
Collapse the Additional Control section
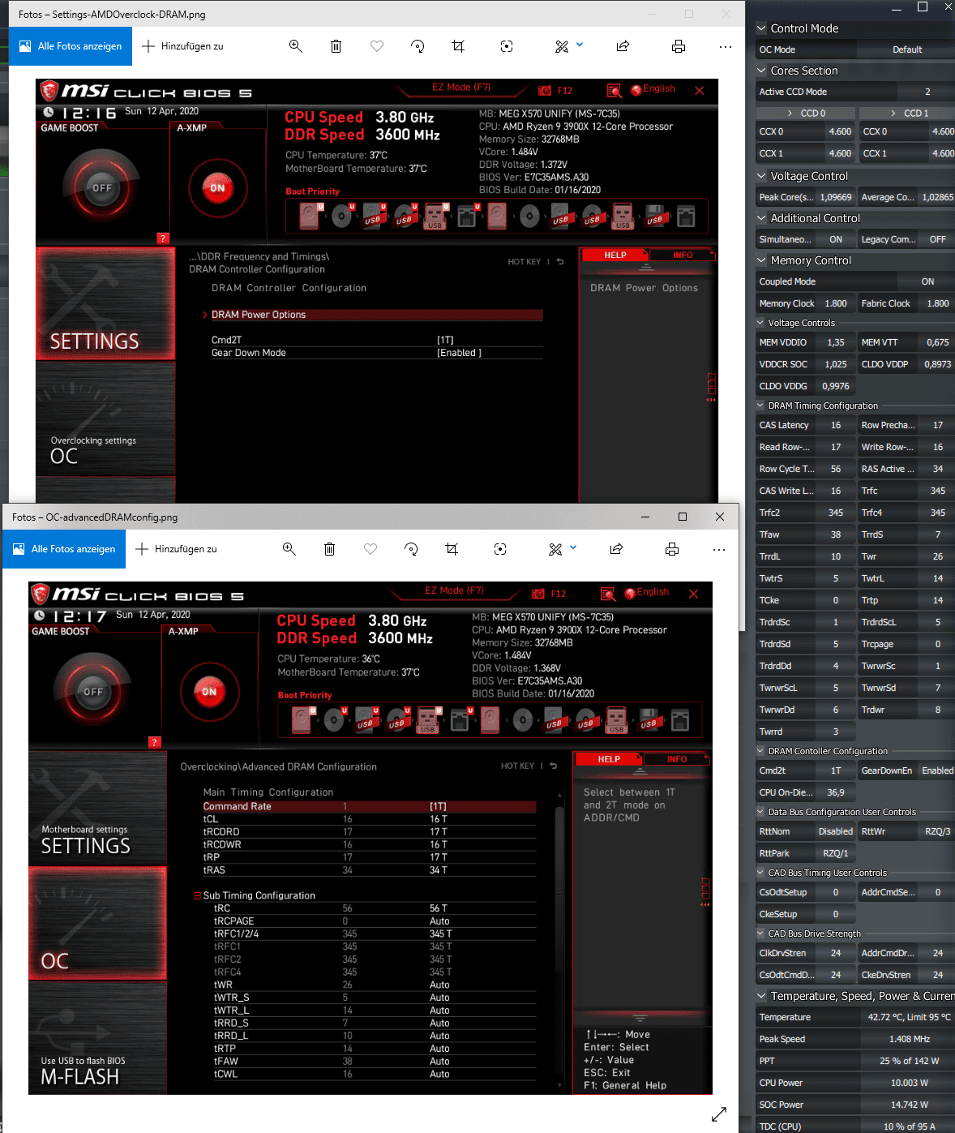point(761,218)
